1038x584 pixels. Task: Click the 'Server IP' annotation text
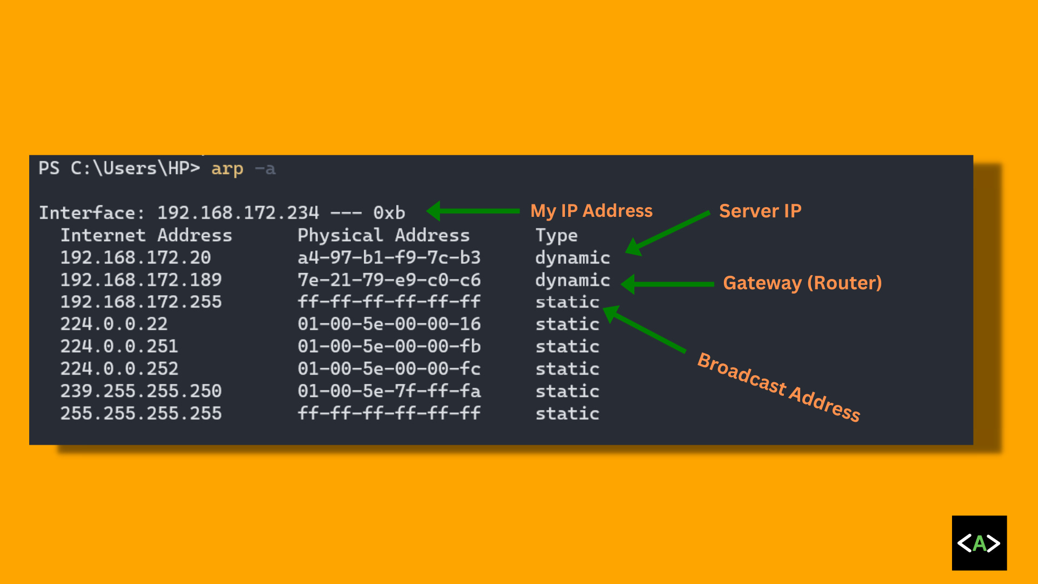click(760, 211)
